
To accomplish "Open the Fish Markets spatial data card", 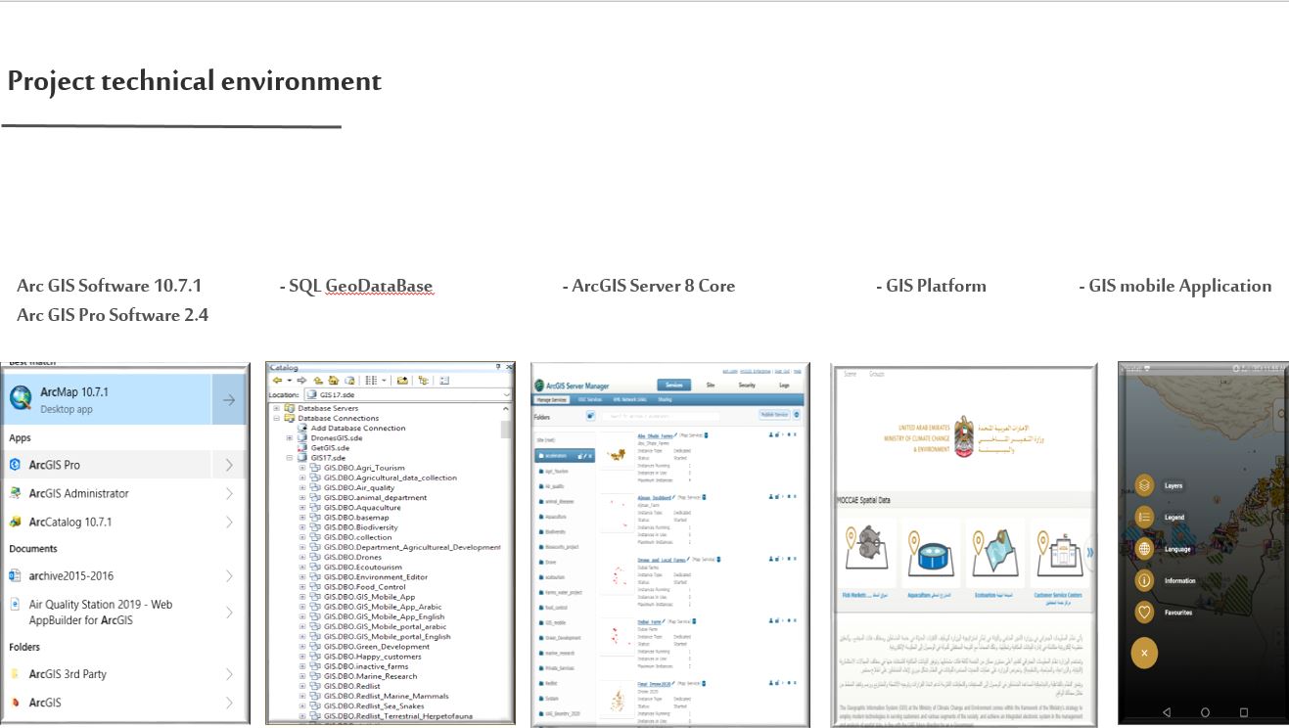I will click(x=869, y=560).
